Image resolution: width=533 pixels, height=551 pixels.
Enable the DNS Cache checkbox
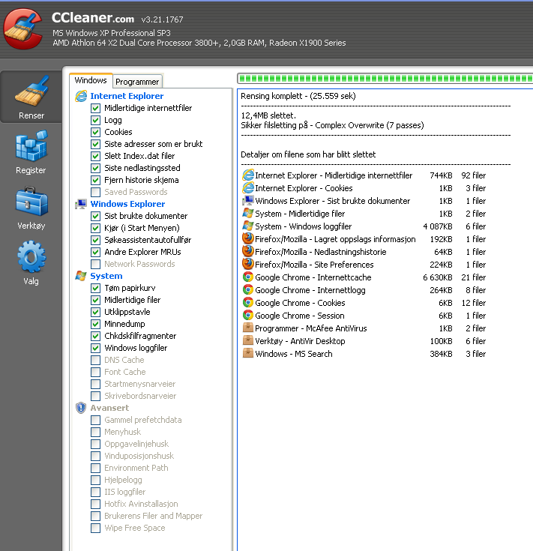95,360
